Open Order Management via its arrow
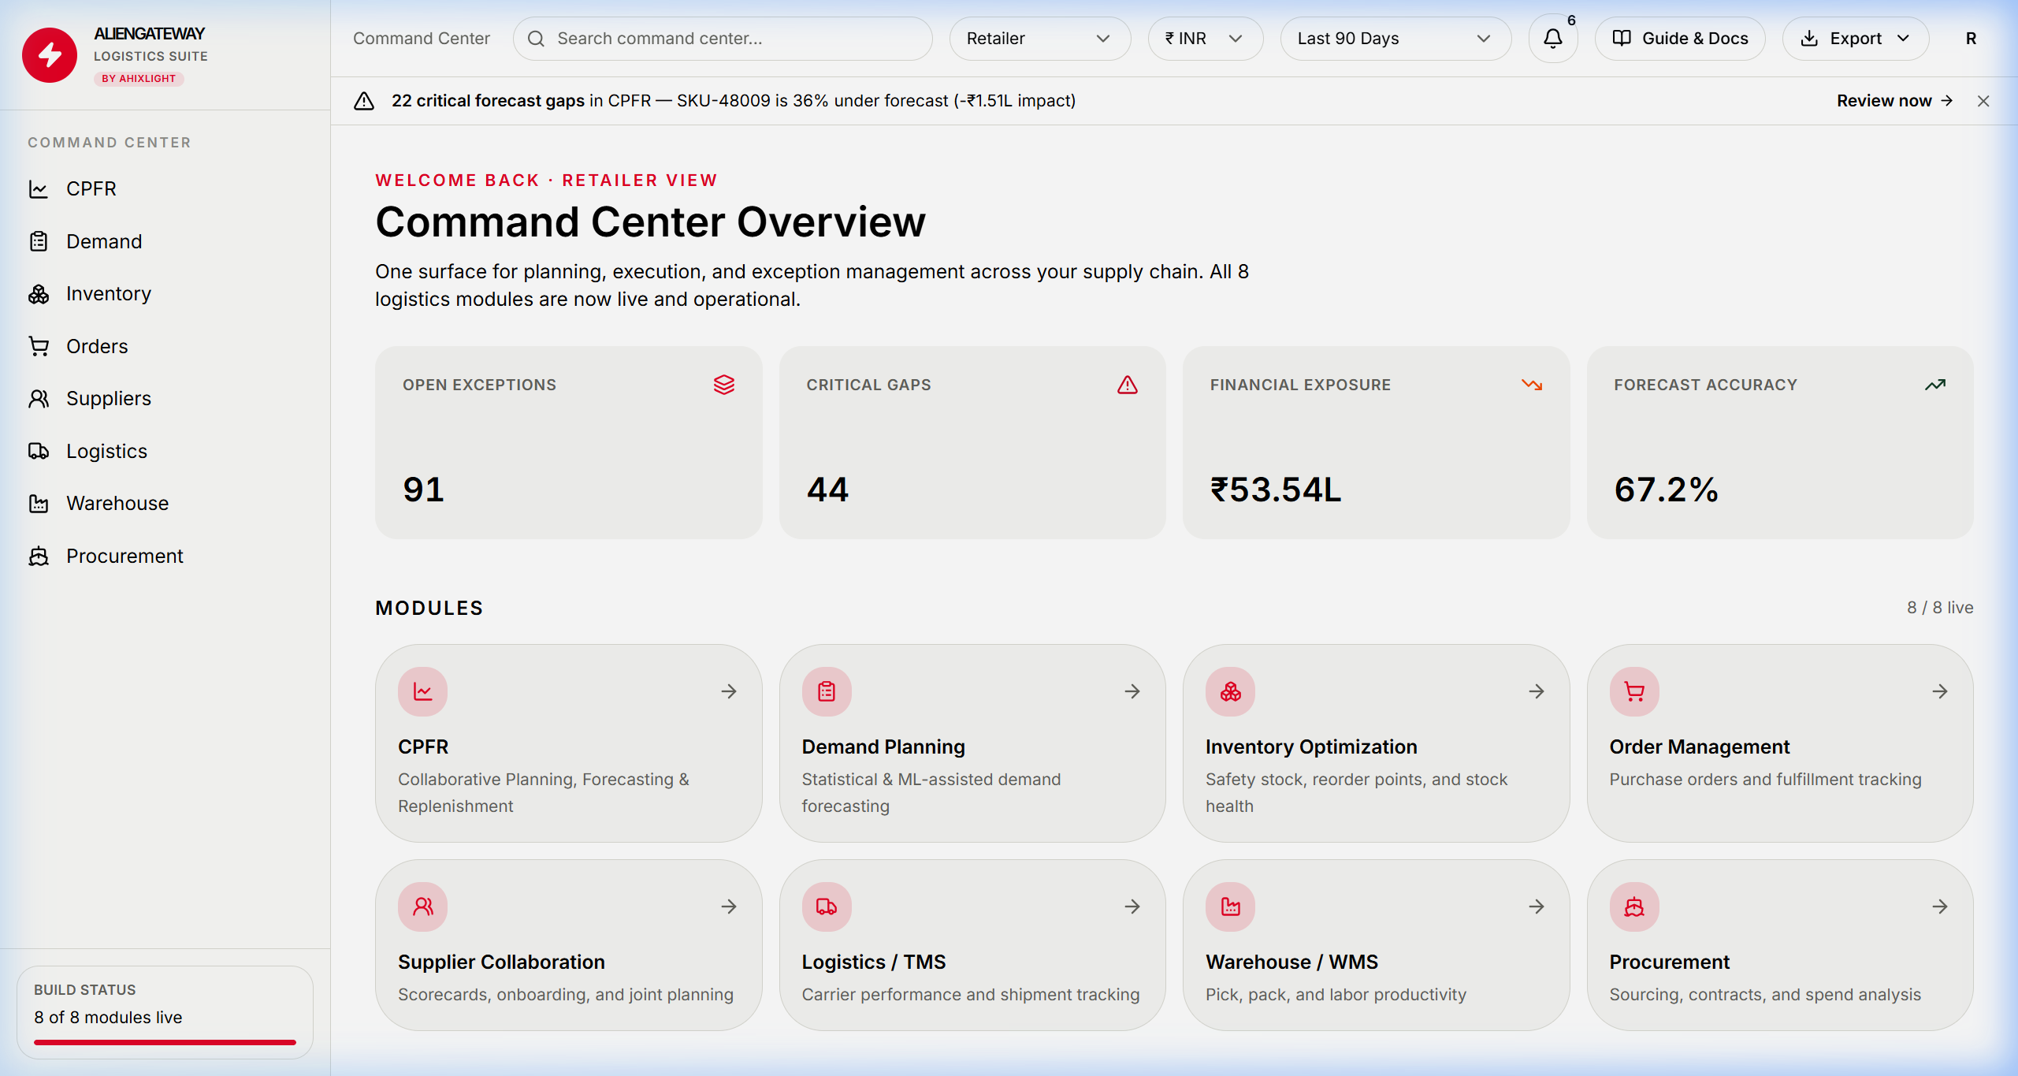This screenshot has height=1076, width=2018. click(1940, 691)
